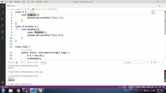Open the Run menu
The height and width of the screenshot is (93, 166).
33,2
